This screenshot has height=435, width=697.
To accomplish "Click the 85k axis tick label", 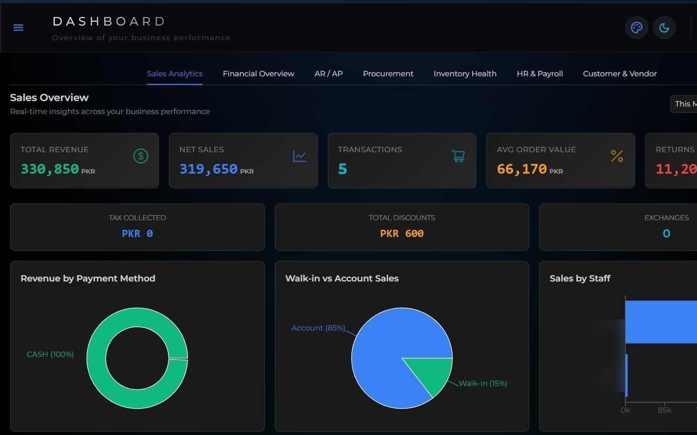I will pyautogui.click(x=664, y=410).
